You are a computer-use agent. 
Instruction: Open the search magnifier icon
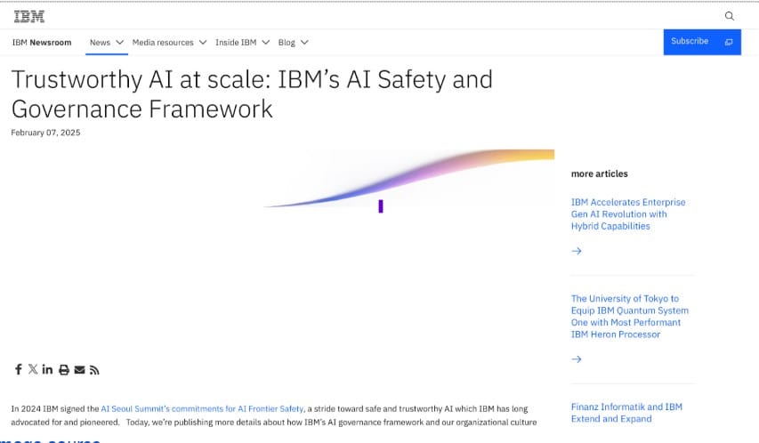(x=730, y=16)
